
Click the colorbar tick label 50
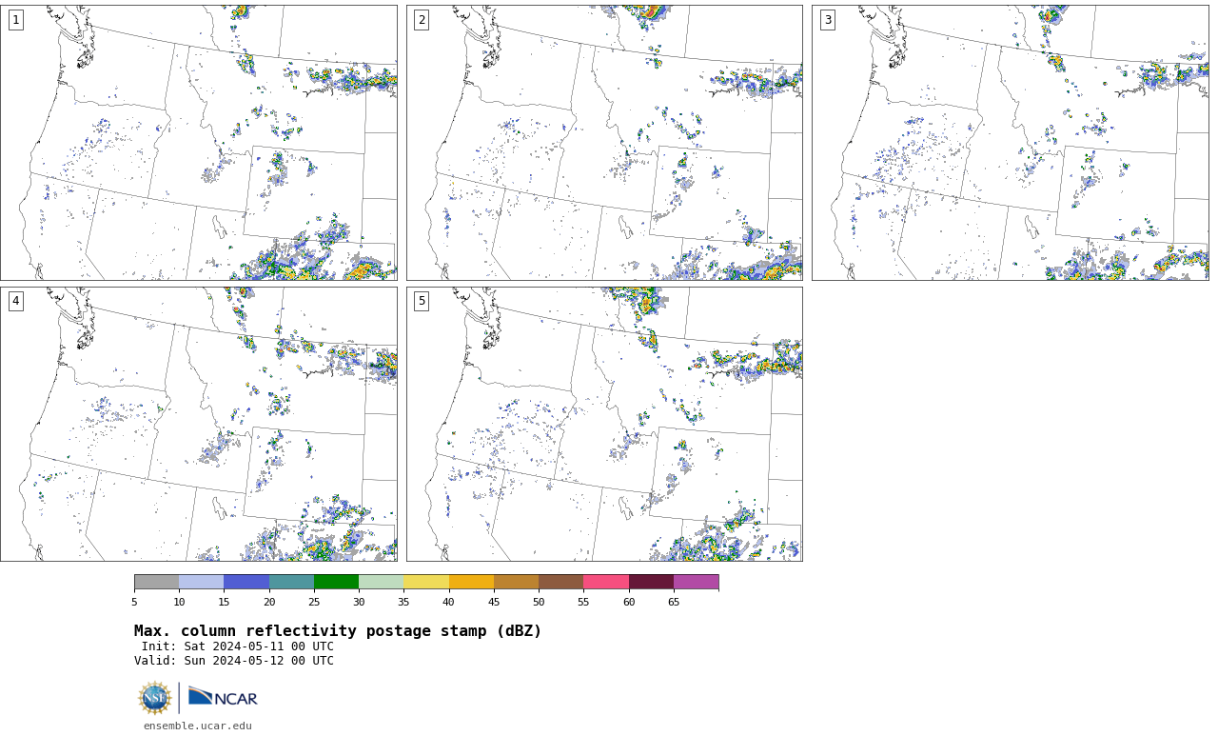coord(539,602)
